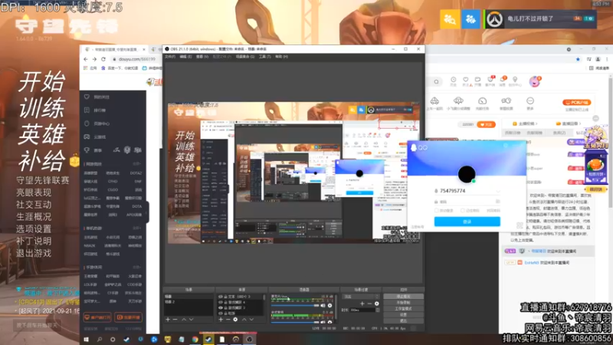Open Douyu history clock icon
Screen dimensions: 613x345
pyautogui.click(x=453, y=81)
